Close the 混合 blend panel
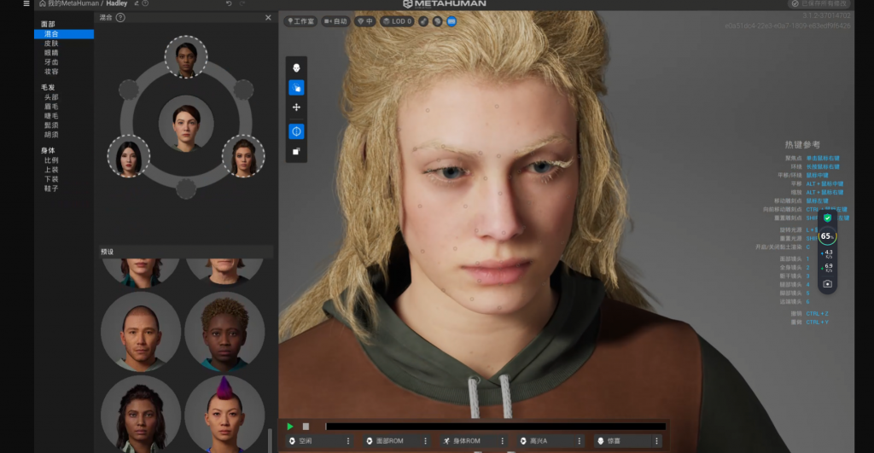This screenshot has width=874, height=453. click(x=268, y=18)
